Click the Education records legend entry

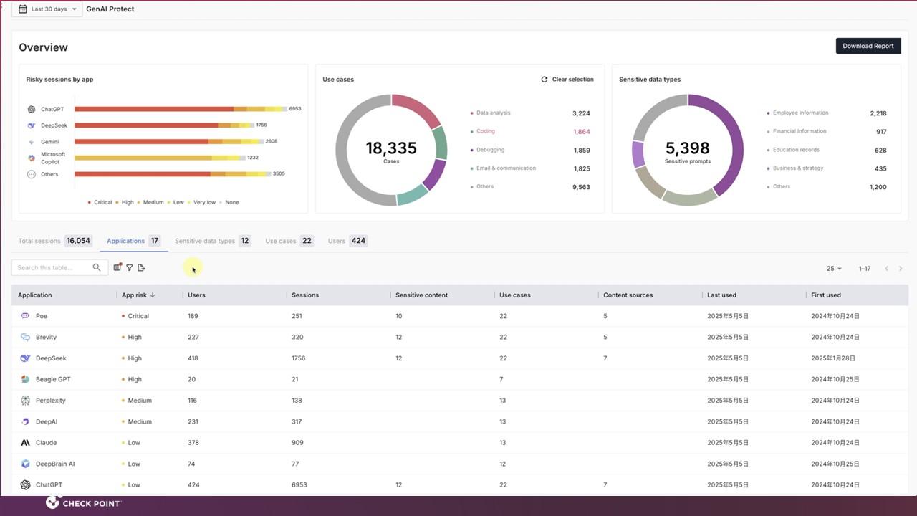tap(796, 150)
